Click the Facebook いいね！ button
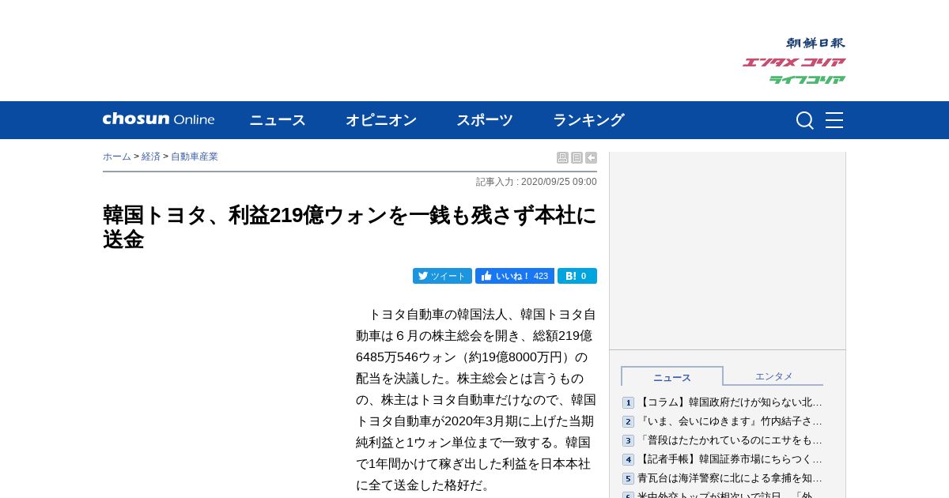This screenshot has width=949, height=498. [515, 276]
